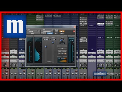The width and height of the screenshot is (122, 92).
Task: Click the Mix value 100 %
Action: coord(62,59)
